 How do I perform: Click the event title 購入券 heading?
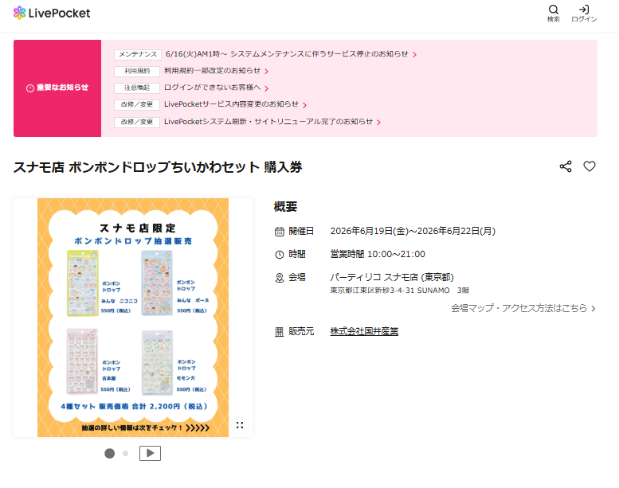158,167
